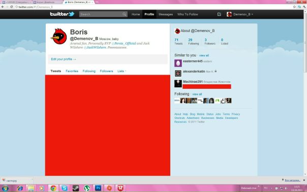Expand the Demenov_B account dropdown
Screen dimensions: 307x192
tap(252, 14)
